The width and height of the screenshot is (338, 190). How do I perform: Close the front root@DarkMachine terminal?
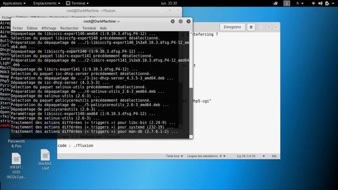(189, 21)
